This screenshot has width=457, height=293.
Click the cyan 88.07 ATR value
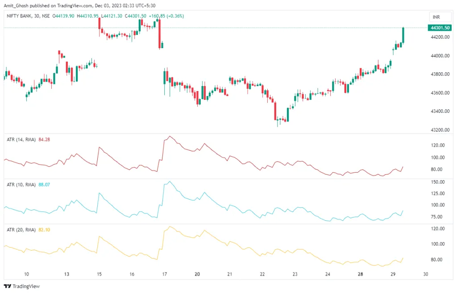45,184
